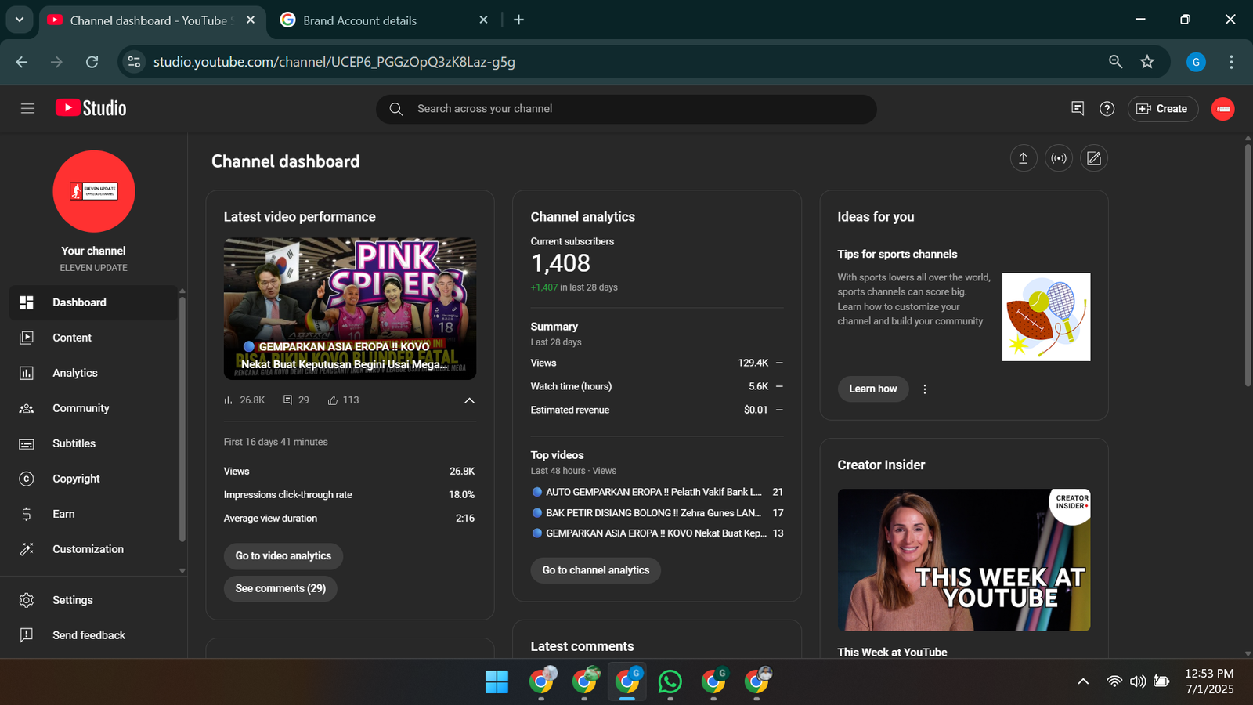Viewport: 1253px width, 705px height.
Task: Click the zoom magnifier icon in address bar
Action: pos(1115,61)
